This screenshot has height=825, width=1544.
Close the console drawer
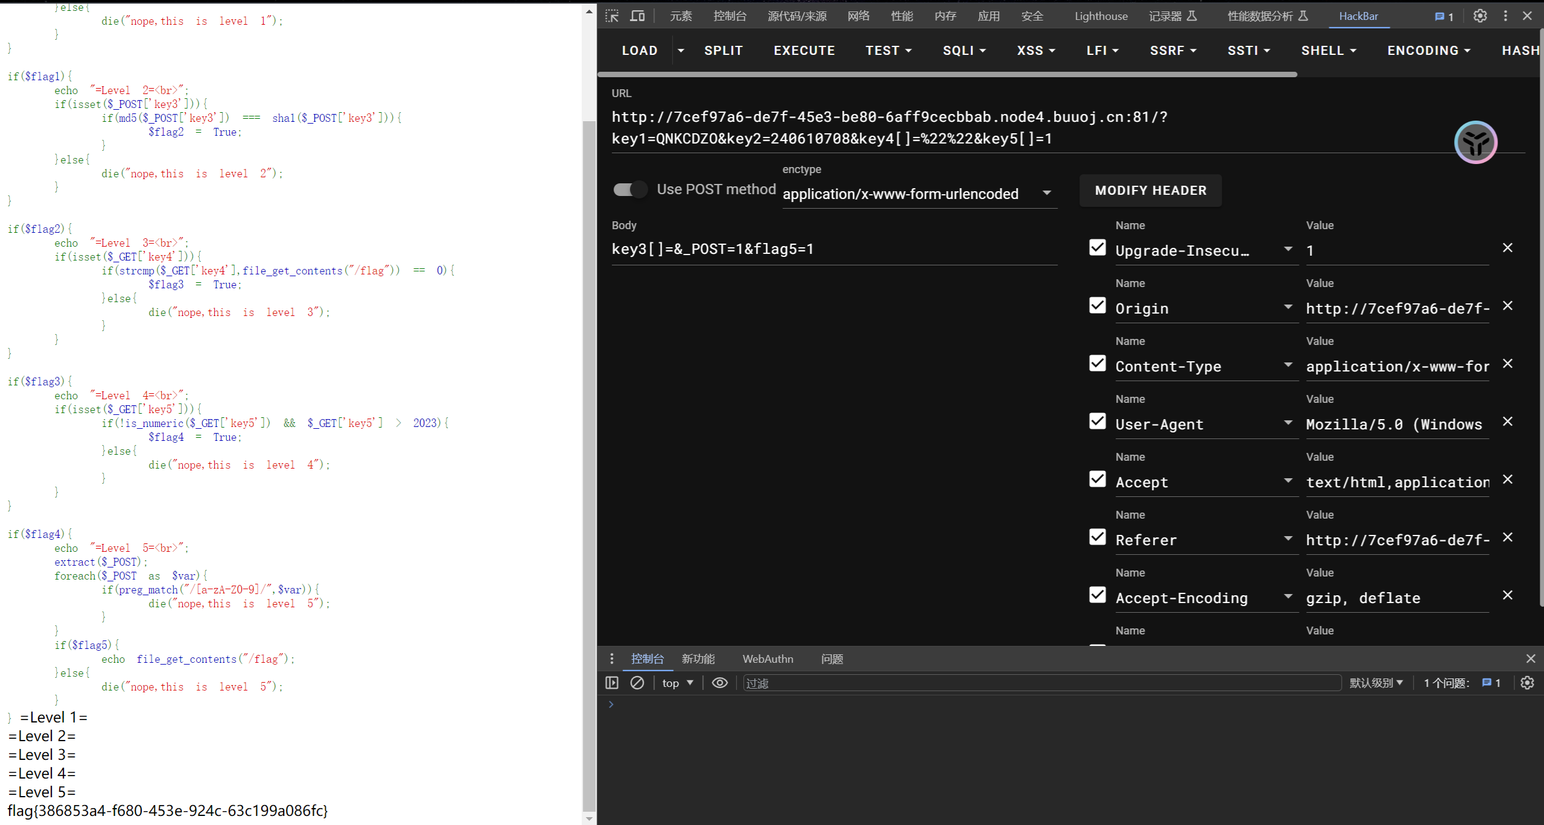[x=1530, y=659]
